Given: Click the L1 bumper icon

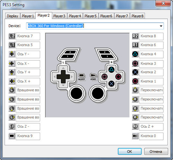Looking at the screenshot, I should click(12, 45).
